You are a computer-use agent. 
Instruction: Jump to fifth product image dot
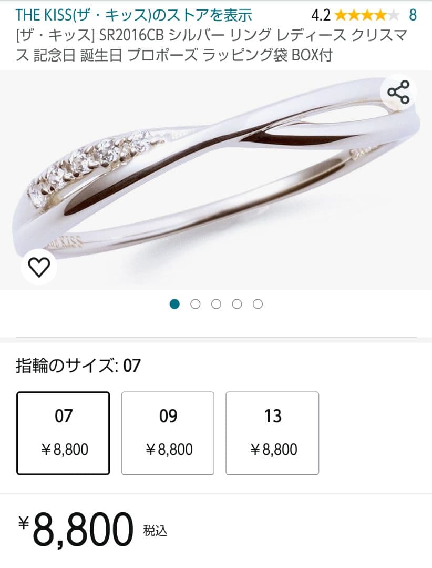(x=258, y=304)
